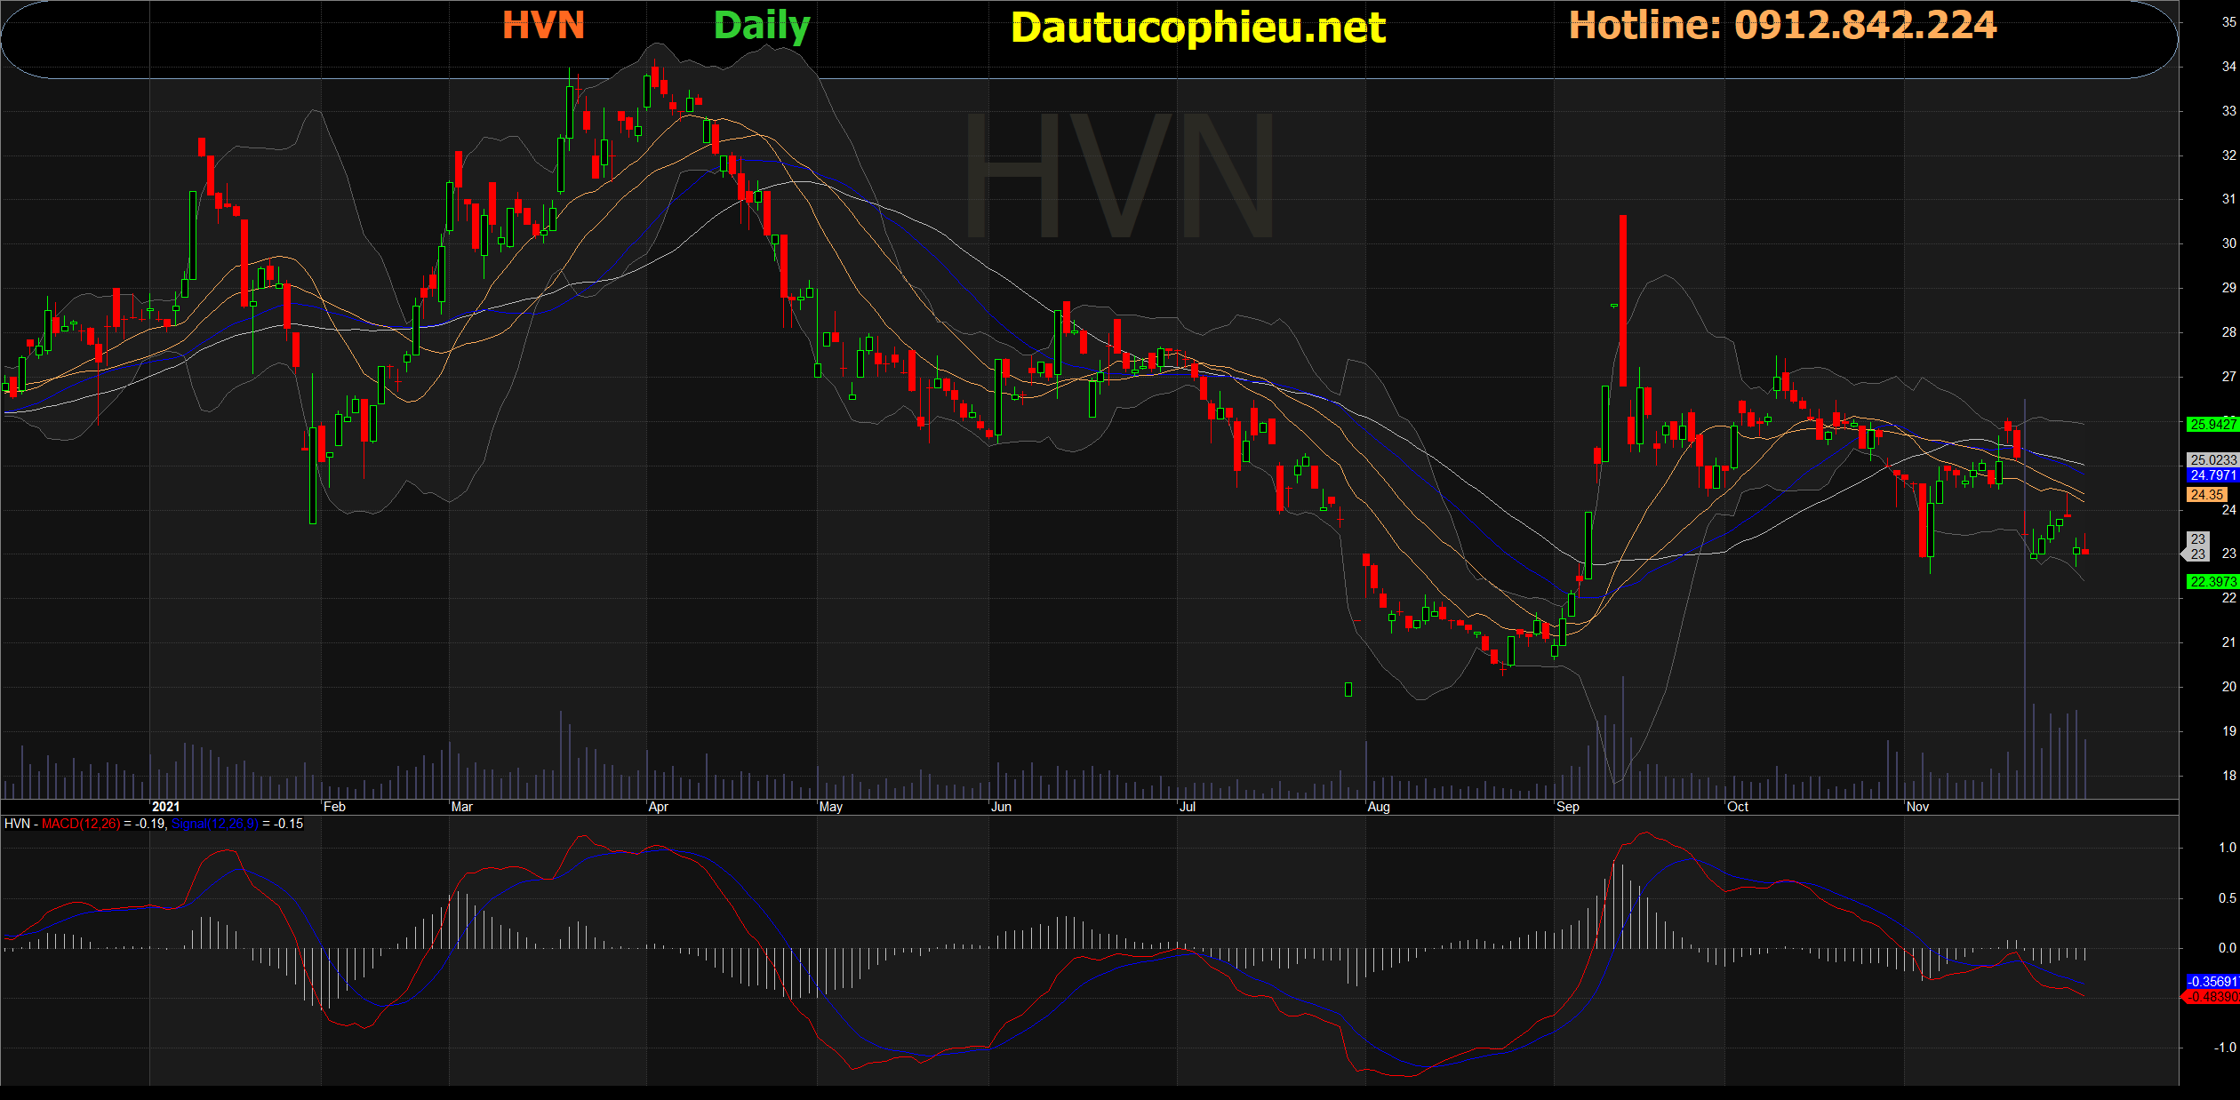Click the isolated green candle below August lows
The width and height of the screenshot is (2240, 1100).
(x=1348, y=689)
